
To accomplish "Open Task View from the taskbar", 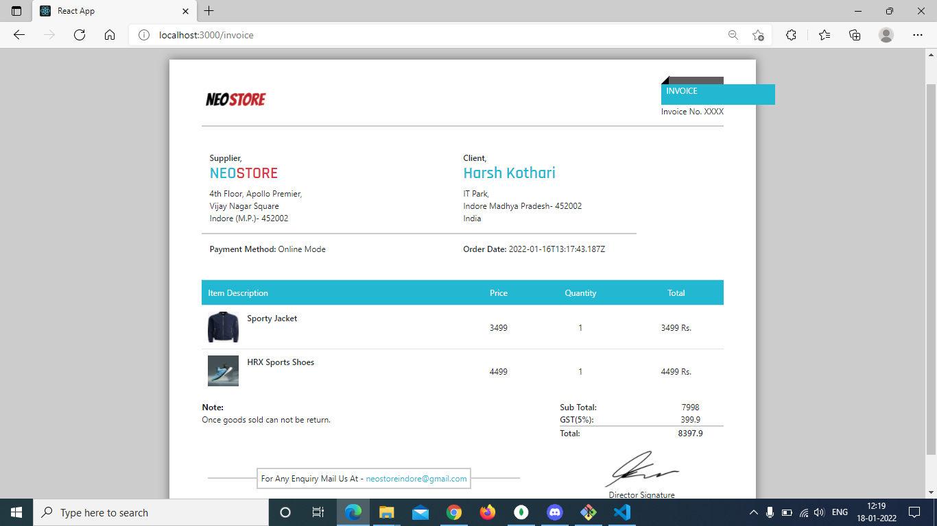I will 318,512.
